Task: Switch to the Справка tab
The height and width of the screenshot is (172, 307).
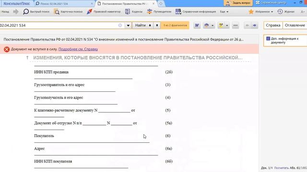Action: (273, 25)
